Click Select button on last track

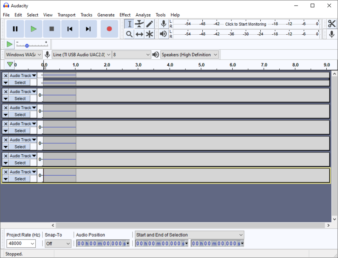(x=20, y=179)
